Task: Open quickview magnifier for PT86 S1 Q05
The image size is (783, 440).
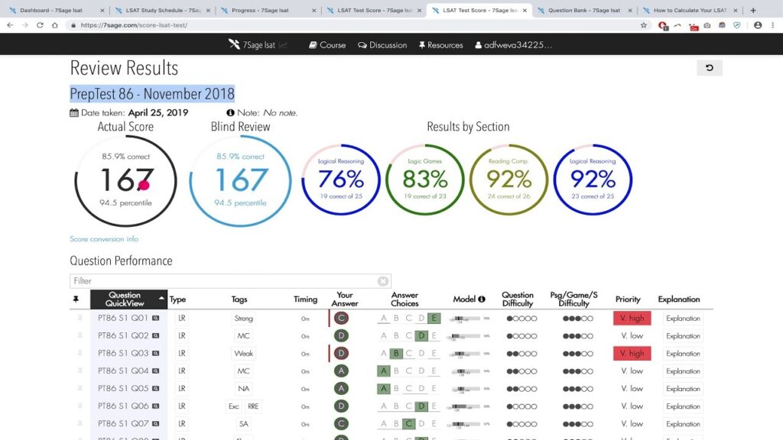Action: pyautogui.click(x=156, y=389)
